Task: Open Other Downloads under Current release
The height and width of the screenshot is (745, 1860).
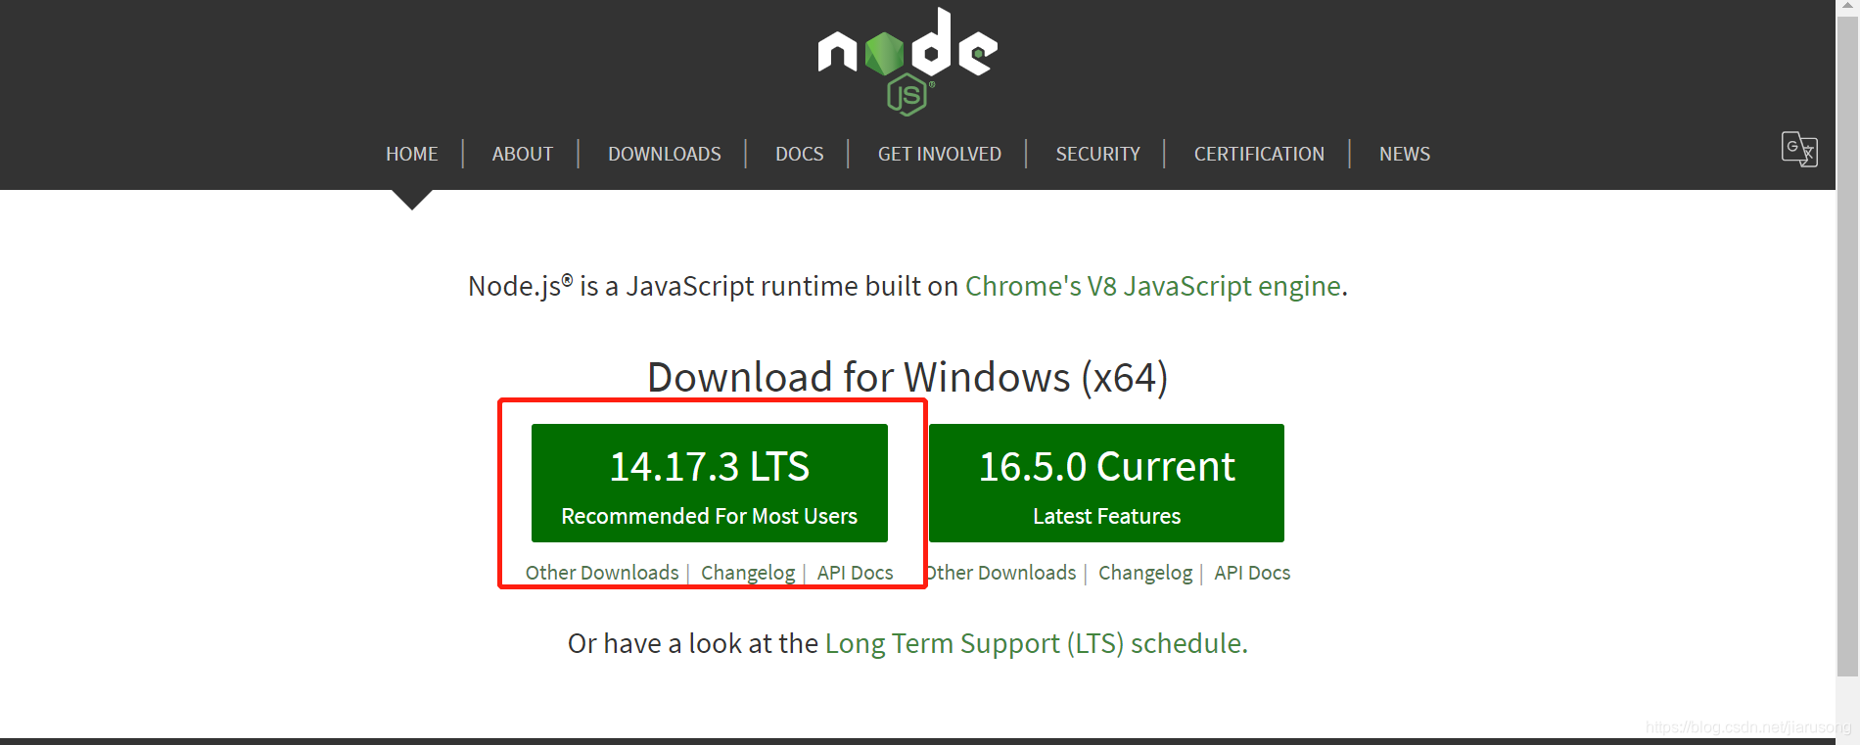Action: pos(1000,573)
